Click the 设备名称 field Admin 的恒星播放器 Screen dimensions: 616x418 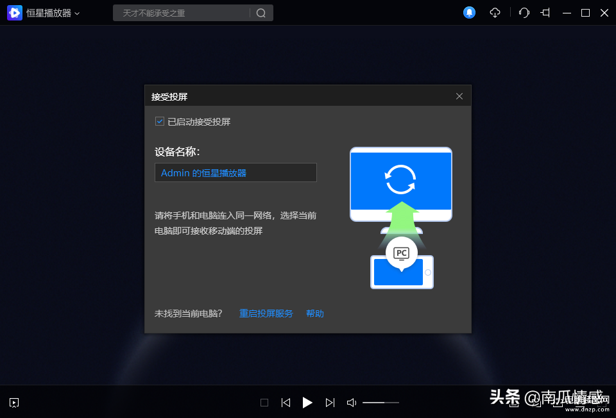click(235, 172)
